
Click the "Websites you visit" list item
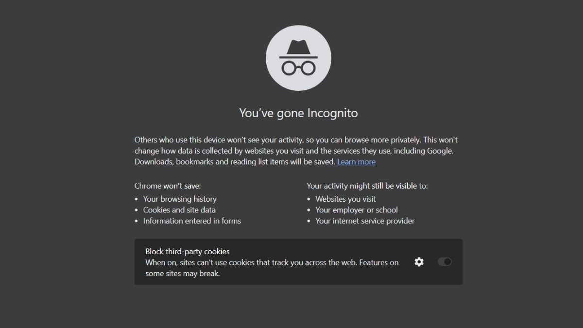point(345,199)
